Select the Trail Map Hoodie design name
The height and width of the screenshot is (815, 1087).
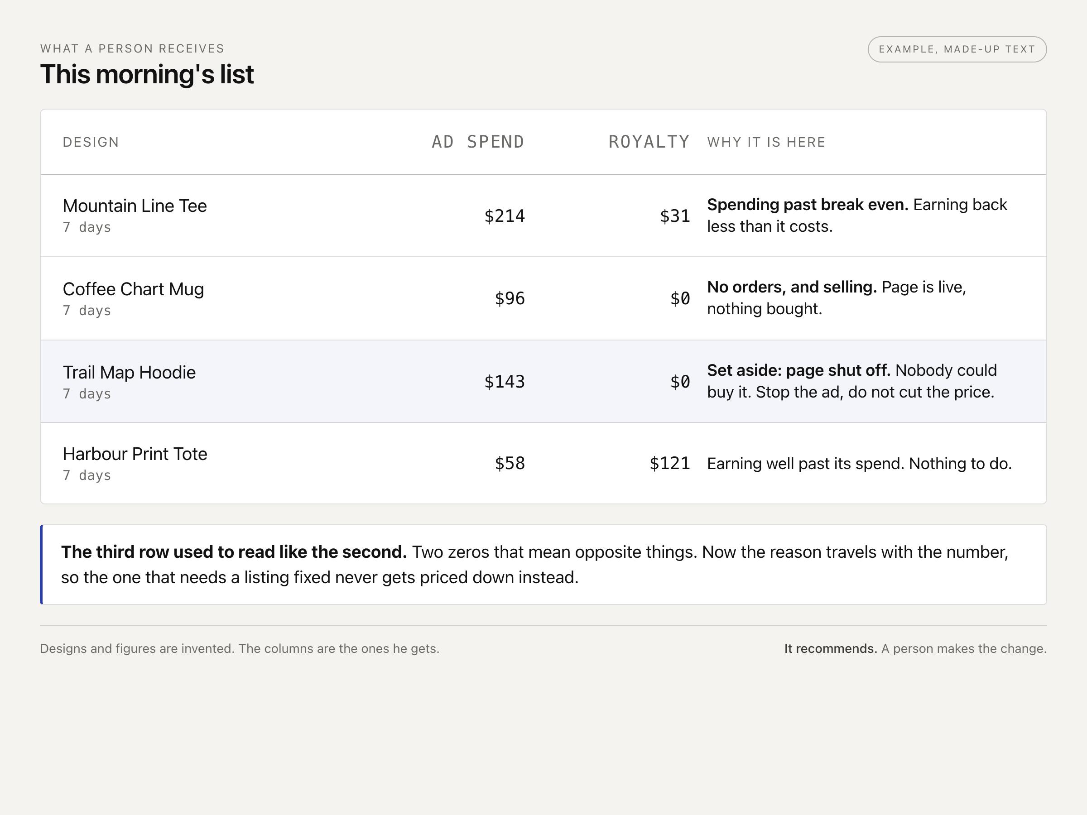pyautogui.click(x=129, y=372)
